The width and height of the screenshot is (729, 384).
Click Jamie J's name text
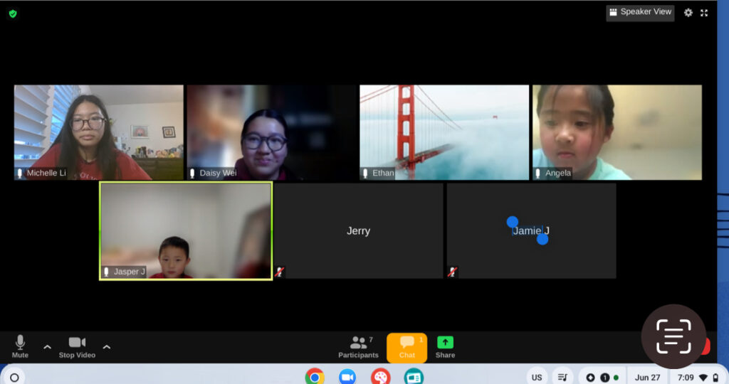[531, 231]
